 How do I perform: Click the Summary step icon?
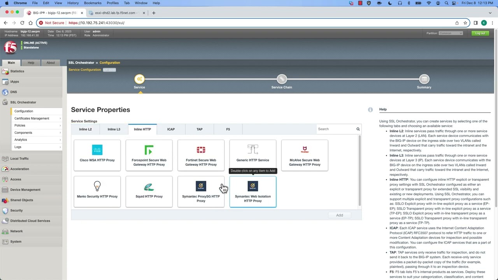click(424, 79)
